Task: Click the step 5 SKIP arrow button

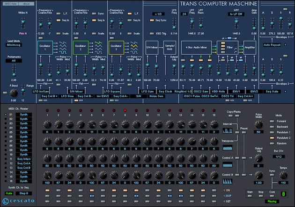Action: tap(92, 196)
